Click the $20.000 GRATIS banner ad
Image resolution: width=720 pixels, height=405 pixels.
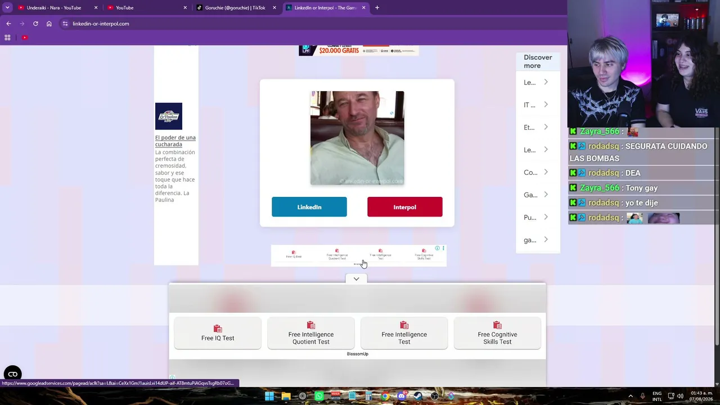tap(359, 50)
